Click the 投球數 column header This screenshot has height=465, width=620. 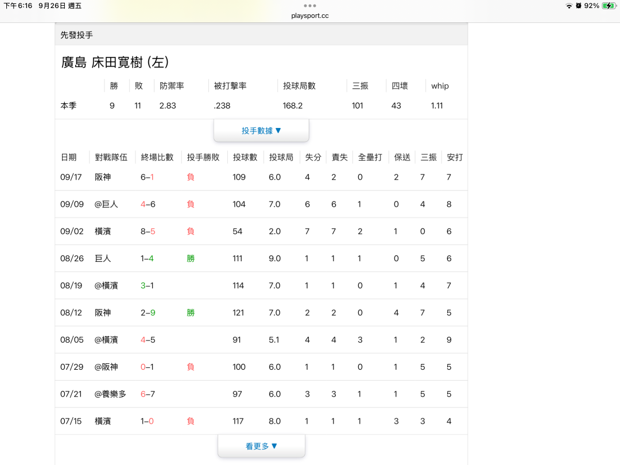point(245,157)
